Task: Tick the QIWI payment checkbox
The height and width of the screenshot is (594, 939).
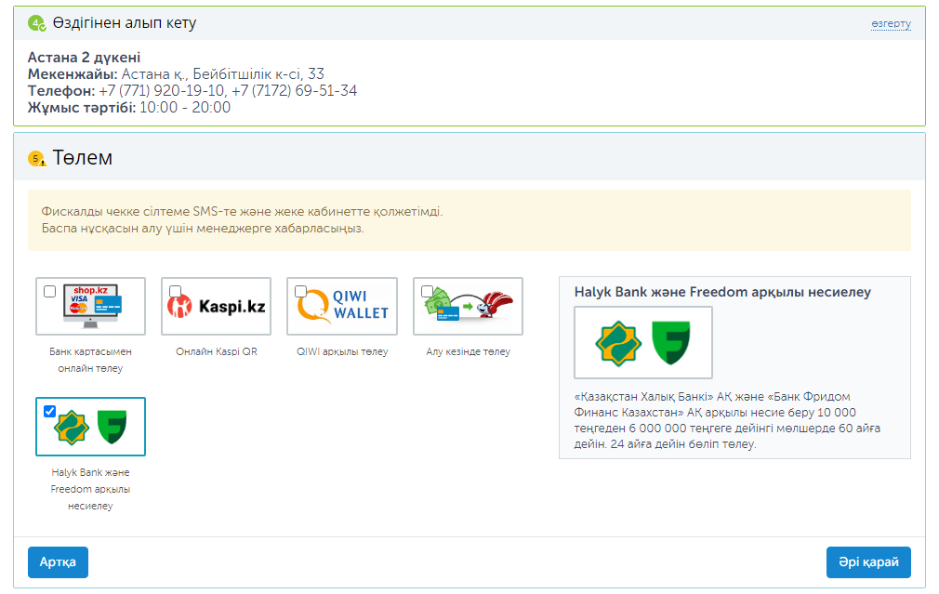Action: pos(301,292)
